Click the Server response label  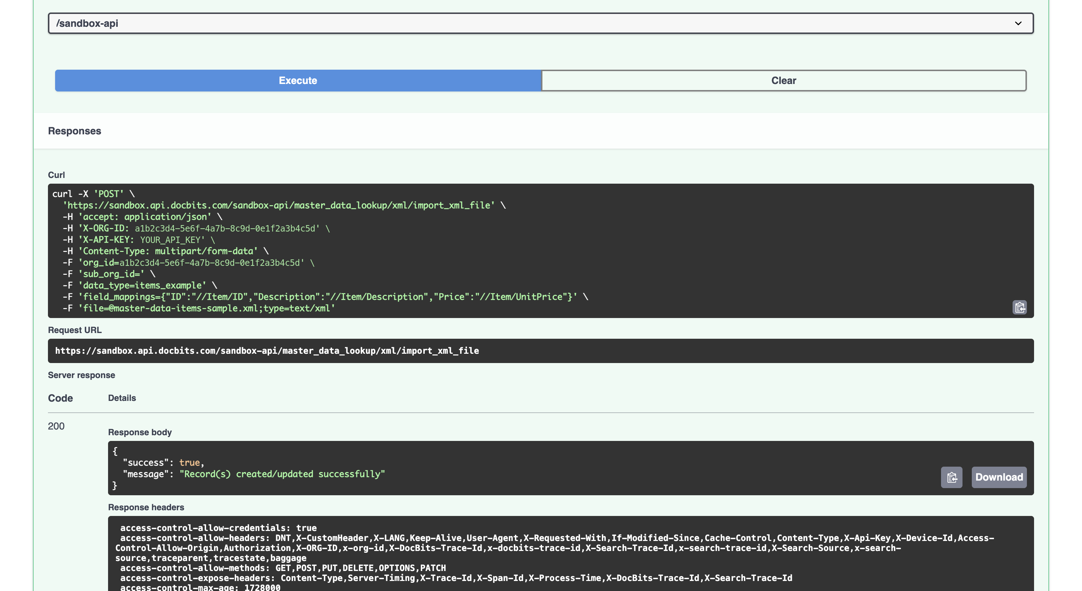click(82, 375)
